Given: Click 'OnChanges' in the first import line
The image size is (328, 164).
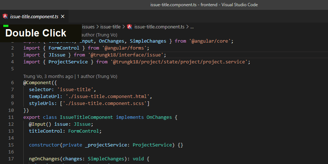Looking at the screenshot, I should coord(112,41).
